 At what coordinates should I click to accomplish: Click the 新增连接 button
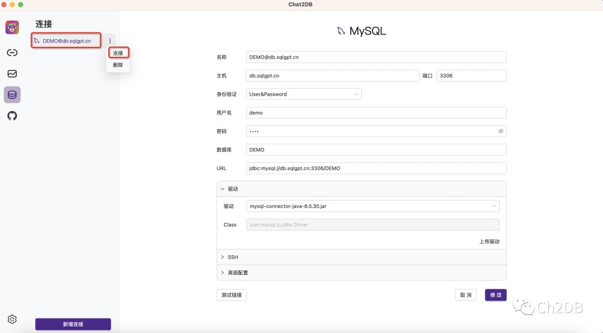click(73, 324)
